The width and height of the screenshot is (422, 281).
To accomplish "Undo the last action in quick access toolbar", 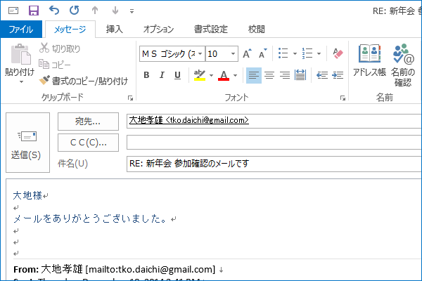I will (x=54, y=11).
